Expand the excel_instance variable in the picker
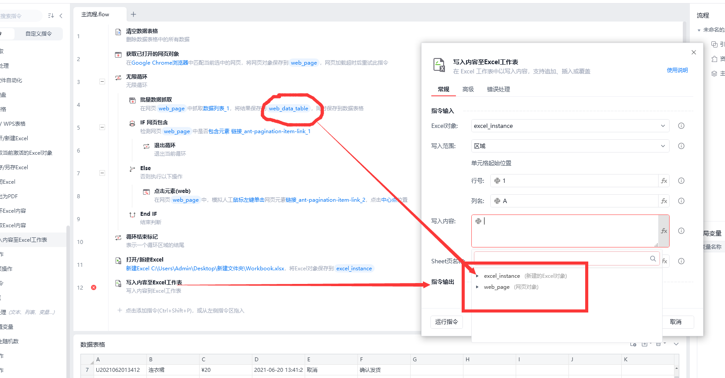This screenshot has width=725, height=378. click(477, 276)
